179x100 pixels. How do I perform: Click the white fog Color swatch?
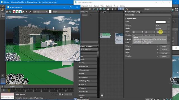point(161,22)
